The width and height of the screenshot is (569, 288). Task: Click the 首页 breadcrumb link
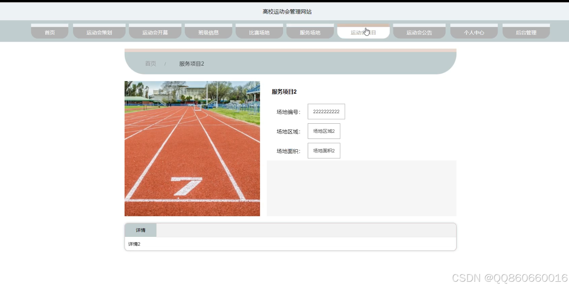[150, 64]
